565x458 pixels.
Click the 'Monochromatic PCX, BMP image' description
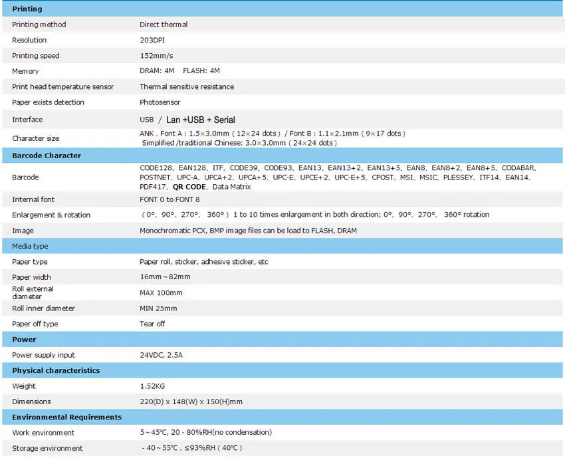(249, 231)
